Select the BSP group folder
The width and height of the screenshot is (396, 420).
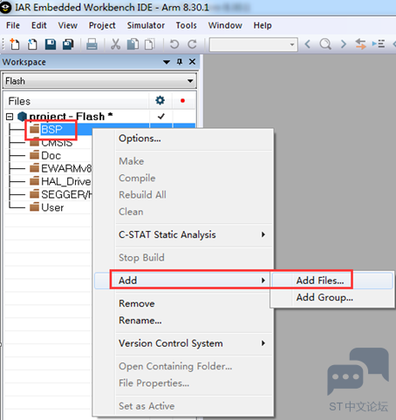[51, 129]
